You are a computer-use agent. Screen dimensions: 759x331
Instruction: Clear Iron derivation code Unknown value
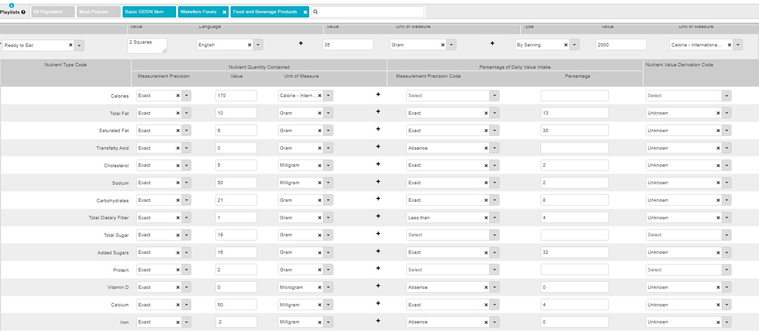pos(718,322)
